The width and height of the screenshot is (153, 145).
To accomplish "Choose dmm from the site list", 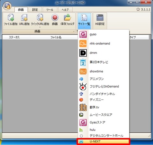I will 104,53.
